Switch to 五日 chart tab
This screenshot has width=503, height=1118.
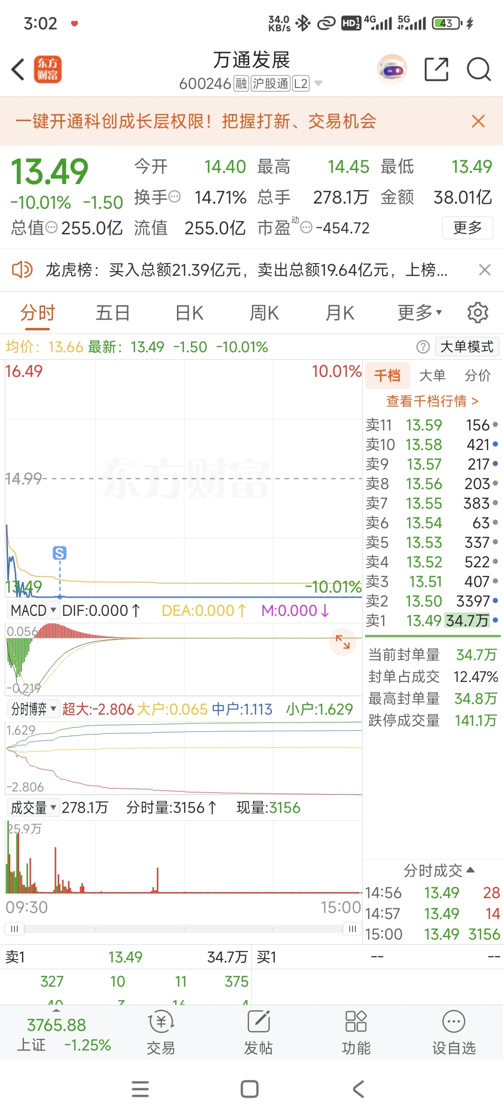[x=113, y=313]
